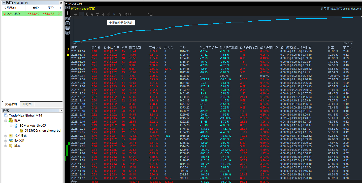Open the http://MTCommander.com link
This screenshot has width=362, height=183.
pyautogui.click(x=345, y=8)
